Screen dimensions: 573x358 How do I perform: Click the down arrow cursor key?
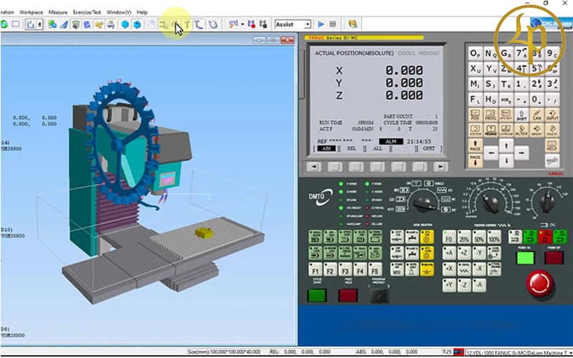(506, 160)
